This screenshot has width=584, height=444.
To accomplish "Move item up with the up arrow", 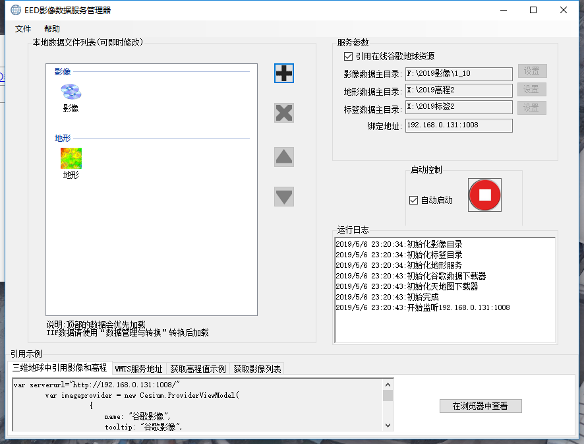I will point(284,157).
